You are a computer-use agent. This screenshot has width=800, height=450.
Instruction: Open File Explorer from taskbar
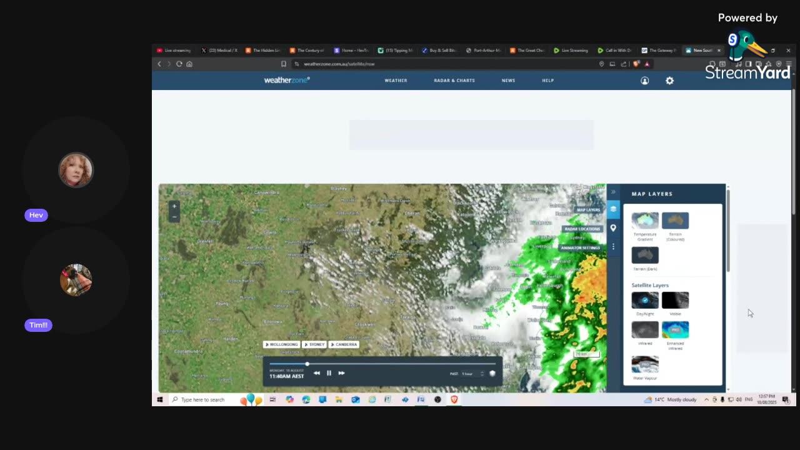(339, 399)
